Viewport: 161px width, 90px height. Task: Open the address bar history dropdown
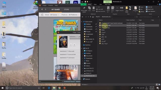coord(135,17)
